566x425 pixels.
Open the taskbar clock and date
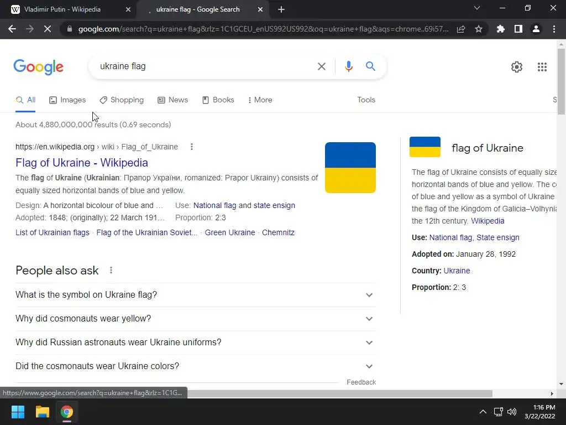pyautogui.click(x=539, y=412)
